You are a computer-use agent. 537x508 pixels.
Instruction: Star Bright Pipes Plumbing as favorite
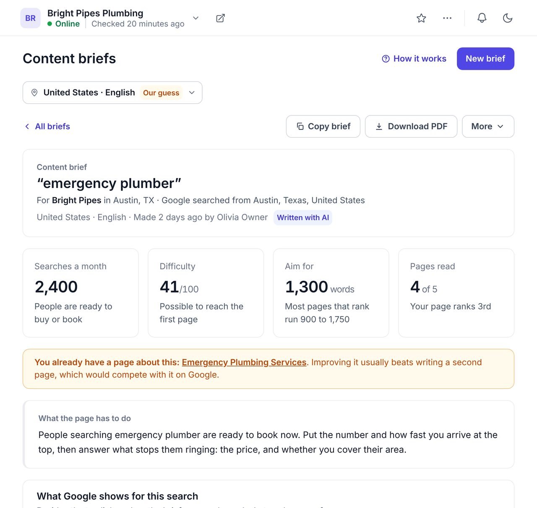click(x=421, y=18)
